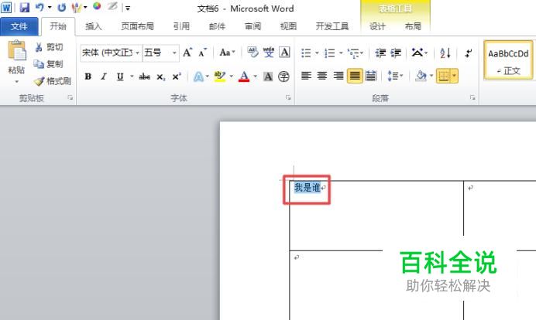Image resolution: width=536 pixels, height=320 pixels.
Task: Open the highlight color dropdown arrow
Action: 232,77
